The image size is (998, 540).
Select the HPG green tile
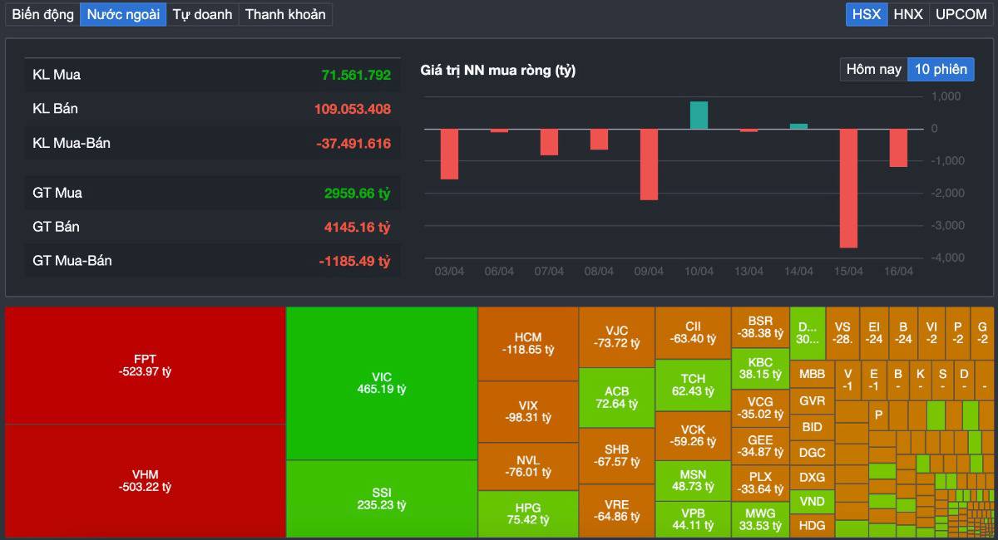click(x=527, y=513)
